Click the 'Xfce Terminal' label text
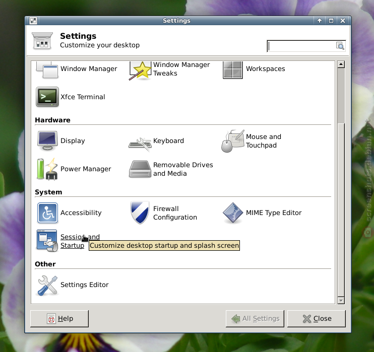This screenshot has width=374, height=352. (83, 97)
